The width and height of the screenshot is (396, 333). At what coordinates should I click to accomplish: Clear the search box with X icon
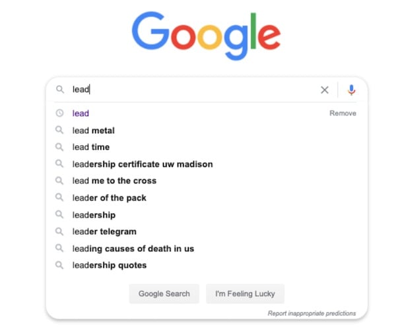325,90
